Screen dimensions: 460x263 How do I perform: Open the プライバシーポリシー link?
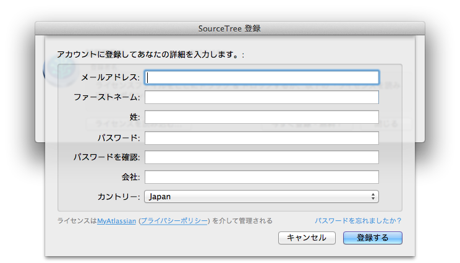click(174, 221)
